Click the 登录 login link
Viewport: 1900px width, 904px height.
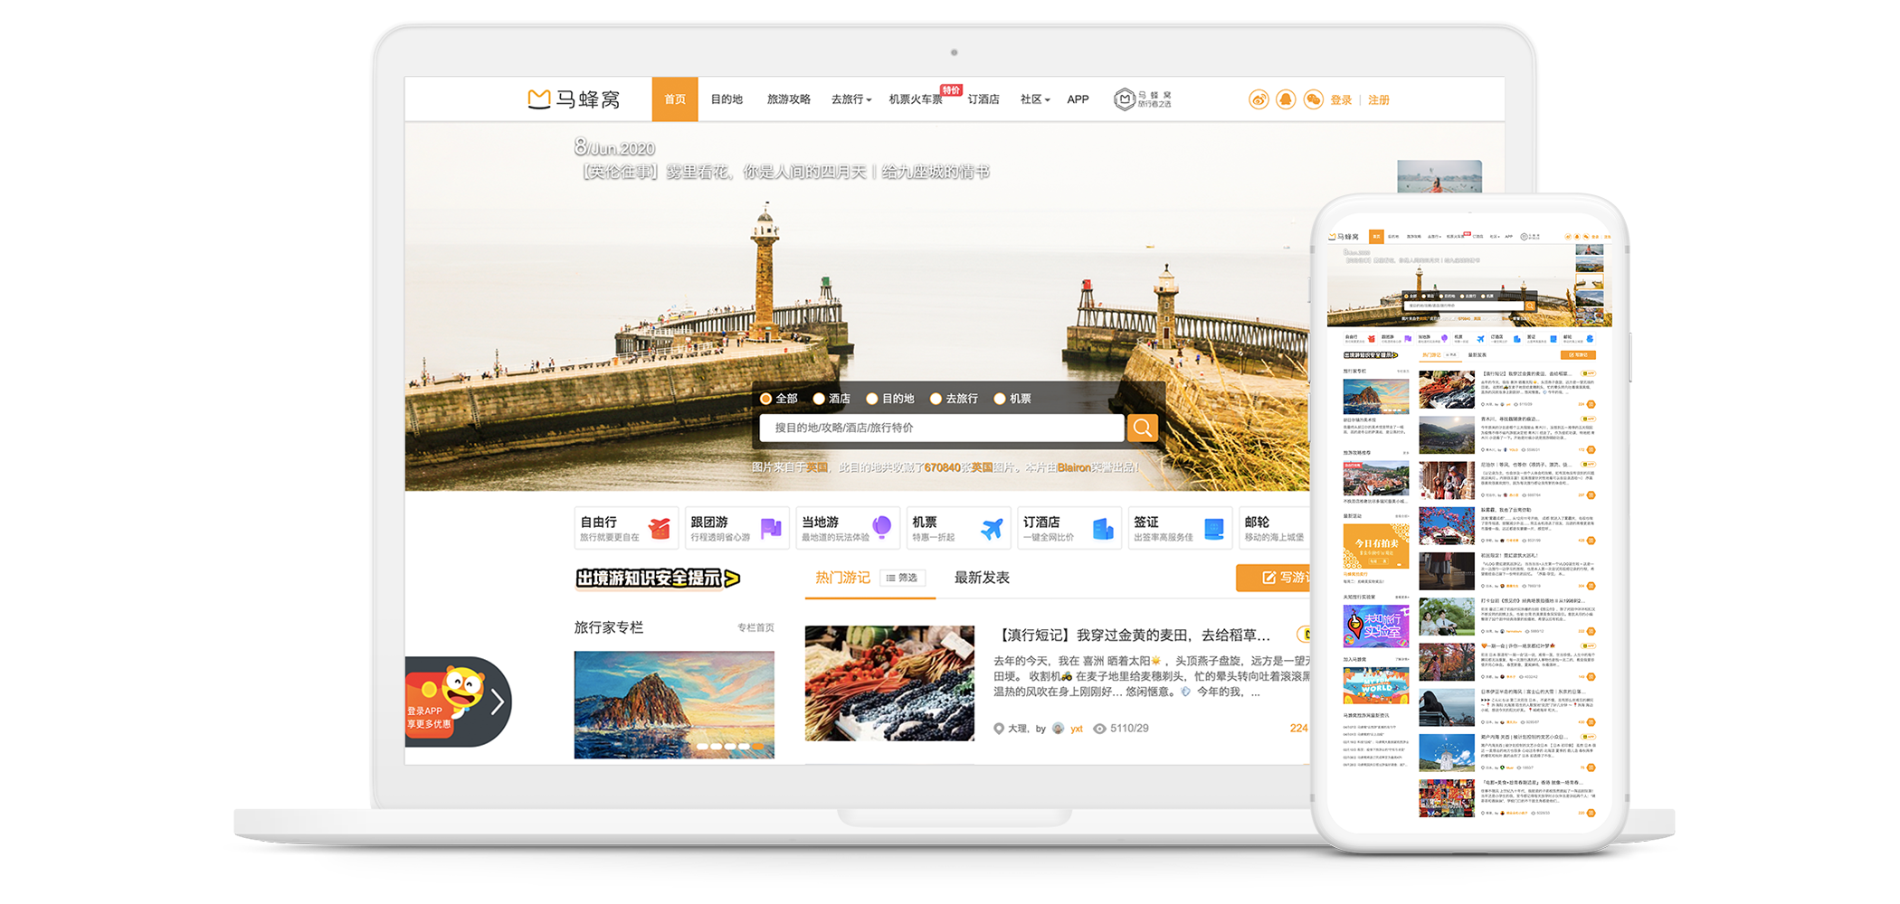click(1341, 100)
